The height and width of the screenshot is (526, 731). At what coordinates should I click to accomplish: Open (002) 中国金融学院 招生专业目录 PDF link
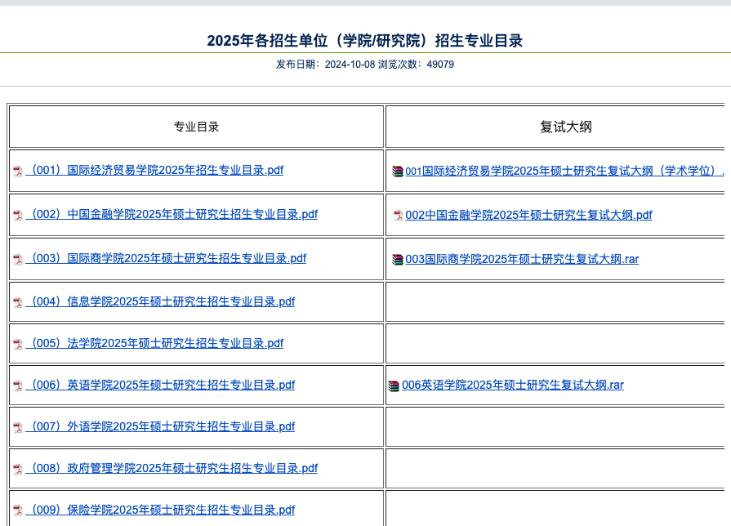pos(172,214)
